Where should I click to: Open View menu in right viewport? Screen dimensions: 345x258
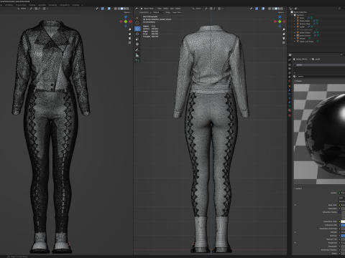coord(159,9)
